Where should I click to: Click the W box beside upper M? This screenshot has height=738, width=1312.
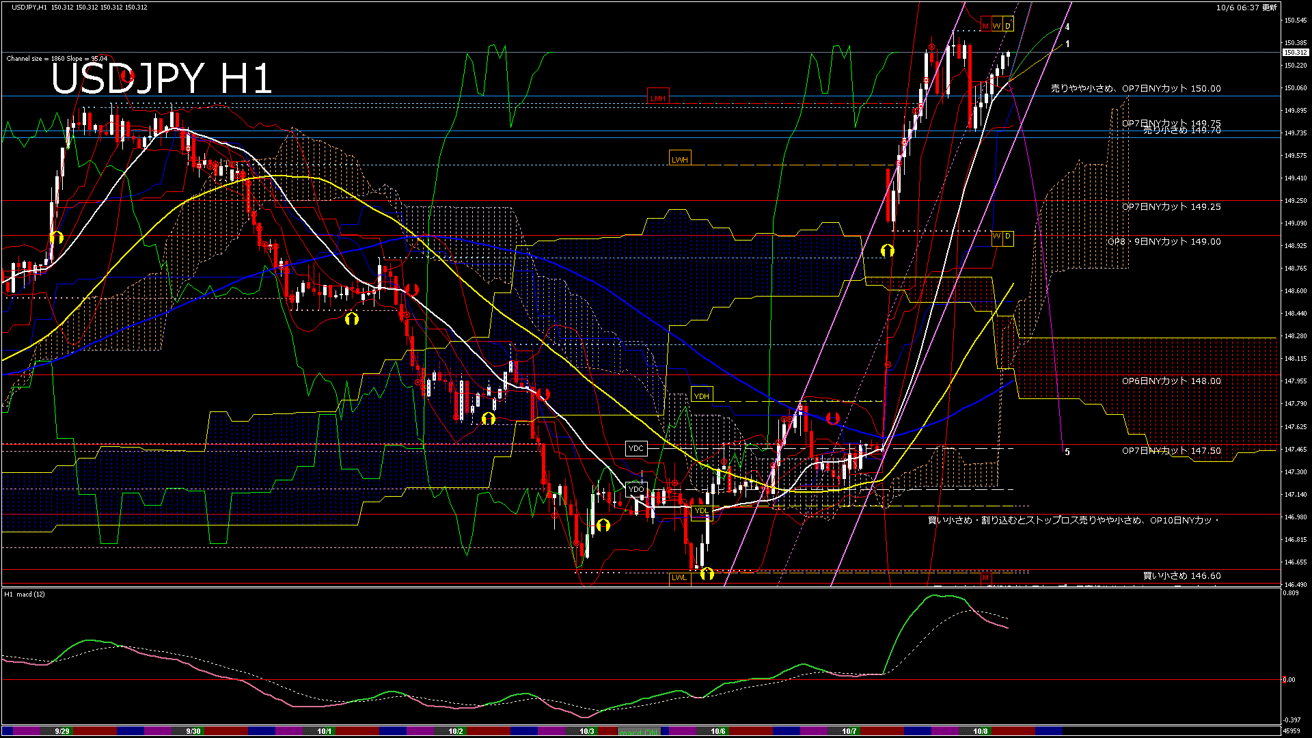pos(996,26)
